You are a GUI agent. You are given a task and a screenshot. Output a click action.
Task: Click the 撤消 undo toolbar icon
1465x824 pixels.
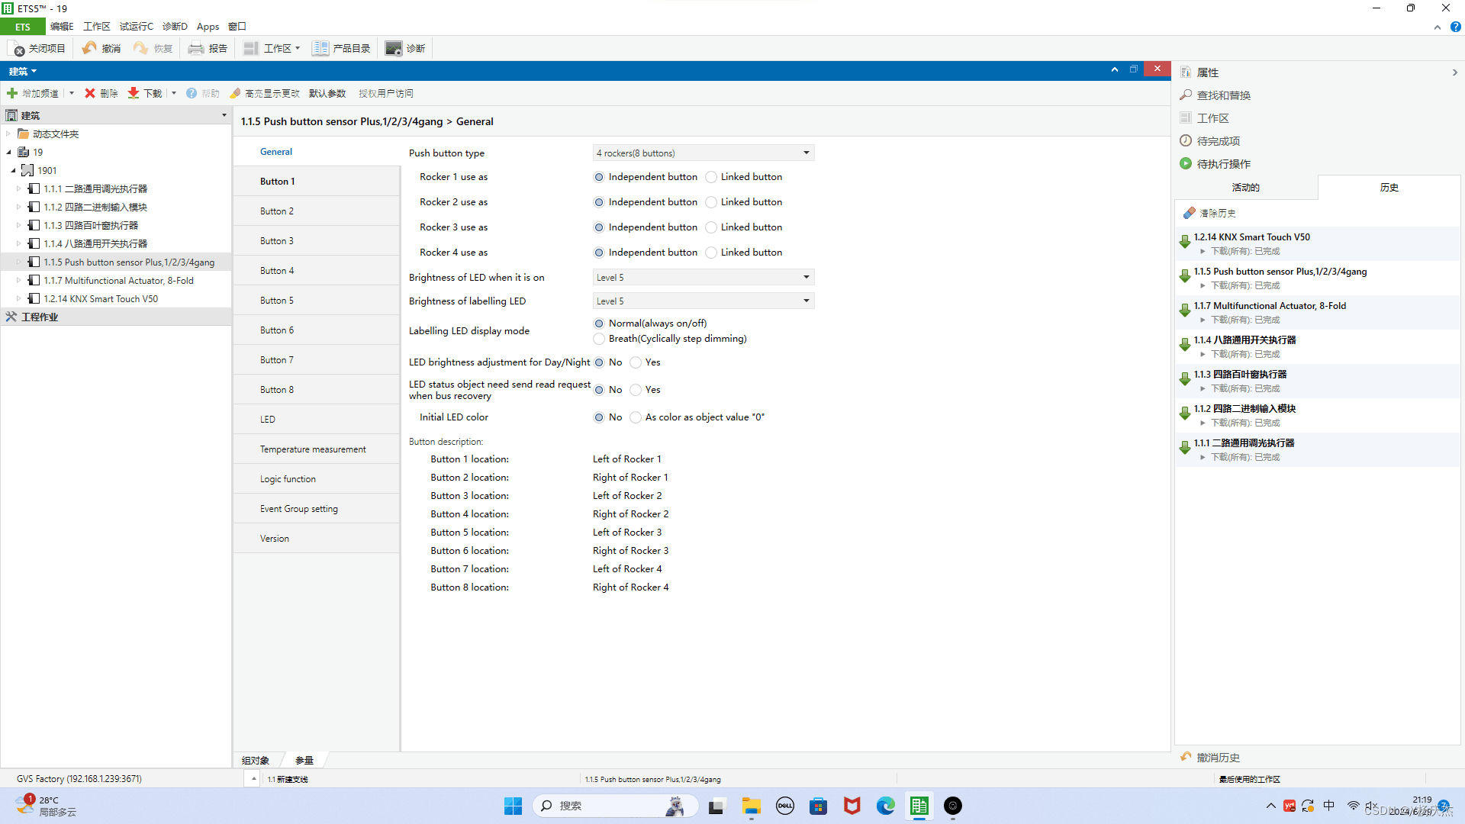(90, 48)
